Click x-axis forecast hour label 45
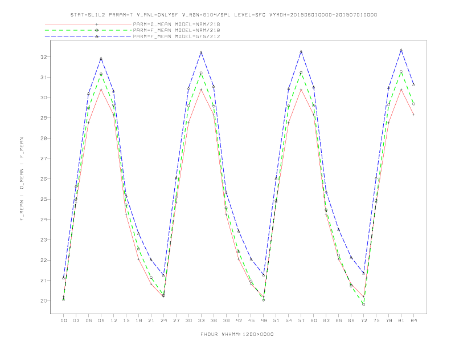 [x=251, y=320]
